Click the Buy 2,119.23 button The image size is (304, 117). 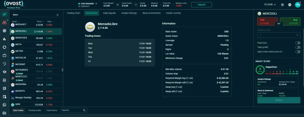click(290, 21)
